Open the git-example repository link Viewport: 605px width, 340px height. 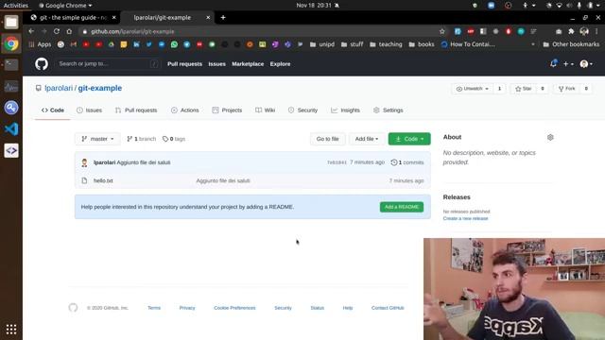pyautogui.click(x=100, y=88)
